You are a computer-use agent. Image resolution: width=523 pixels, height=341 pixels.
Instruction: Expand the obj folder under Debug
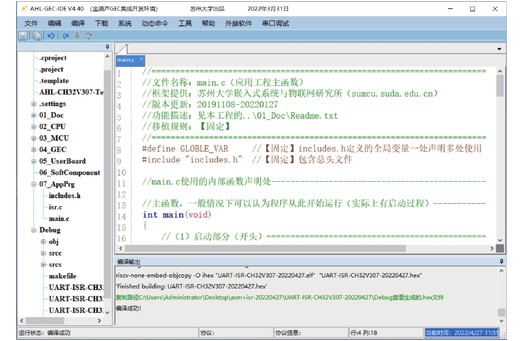click(43, 241)
